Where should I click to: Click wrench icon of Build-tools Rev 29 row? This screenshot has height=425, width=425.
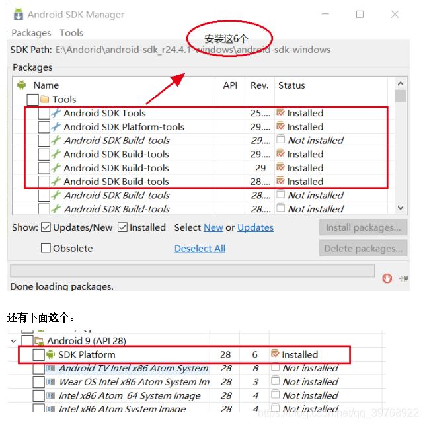tap(56, 168)
